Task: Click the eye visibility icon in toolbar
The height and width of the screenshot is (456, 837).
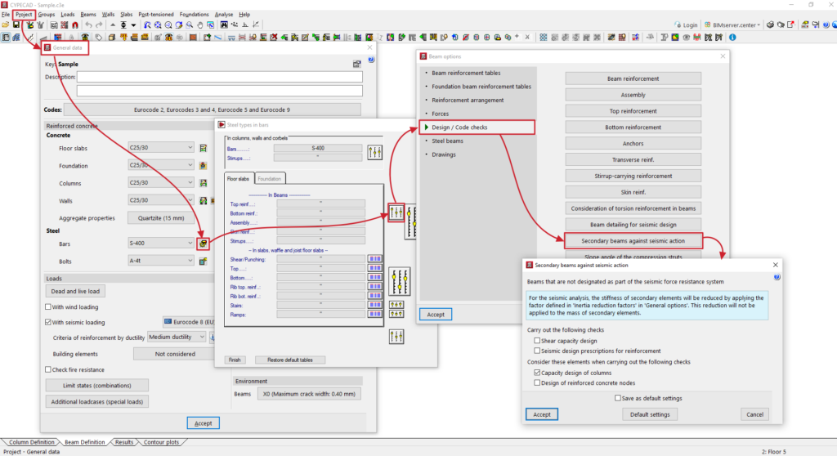Action: point(686,38)
